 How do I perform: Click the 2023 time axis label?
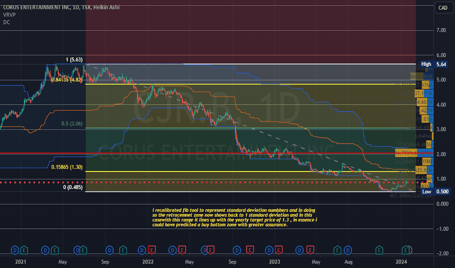click(x=274, y=262)
